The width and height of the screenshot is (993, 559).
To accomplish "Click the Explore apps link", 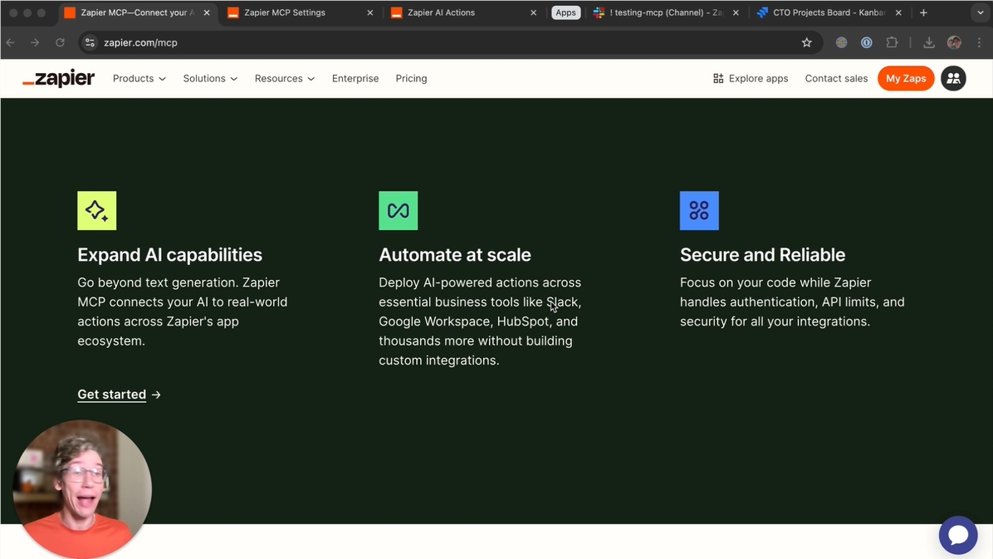I will tap(750, 78).
